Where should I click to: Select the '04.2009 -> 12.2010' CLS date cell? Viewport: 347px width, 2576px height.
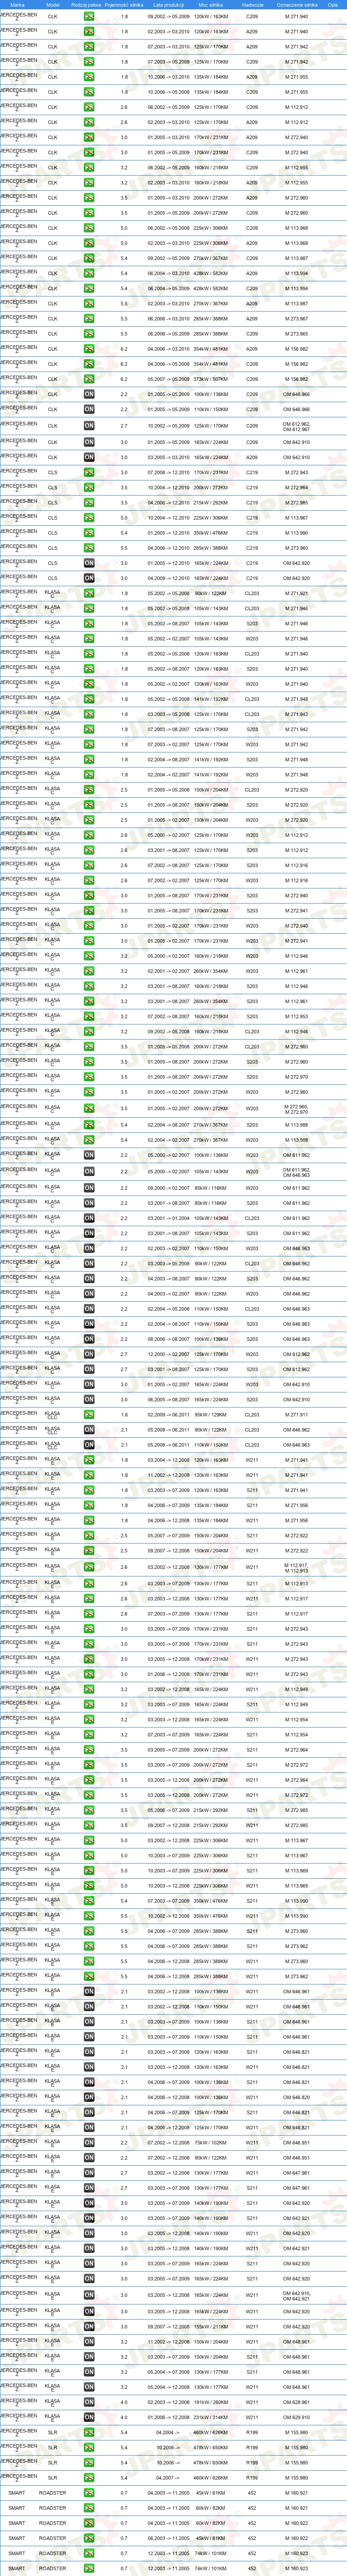pyautogui.click(x=169, y=578)
